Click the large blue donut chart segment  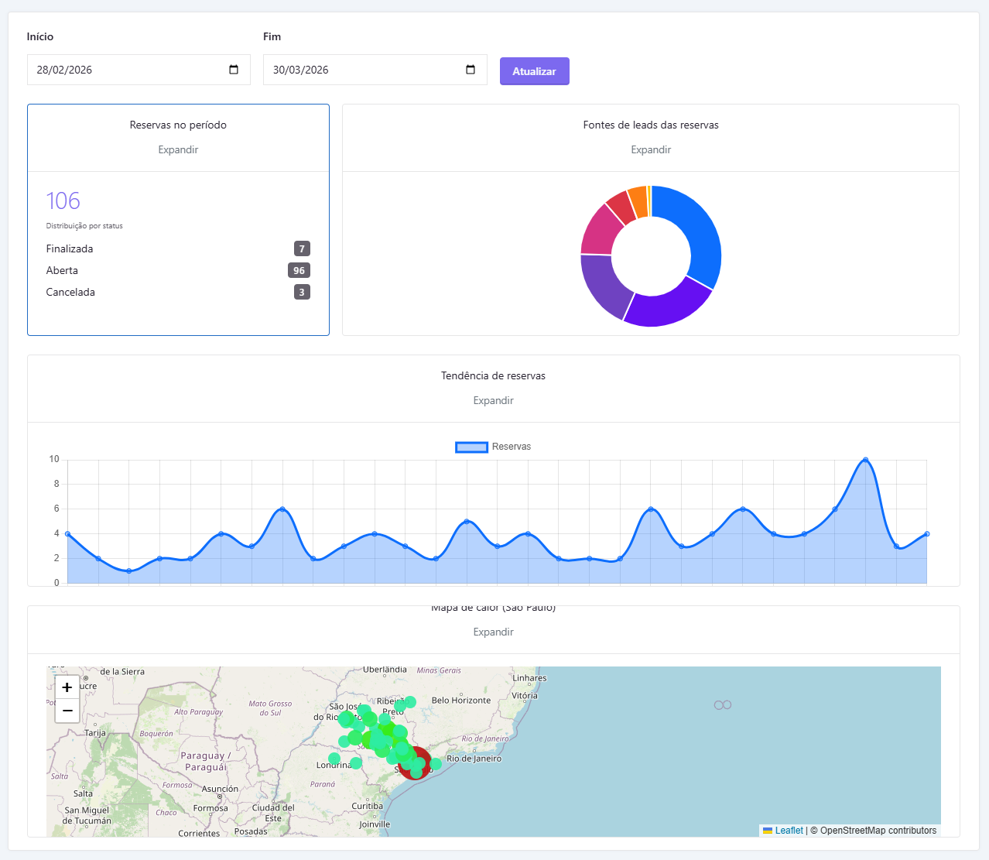(x=696, y=232)
